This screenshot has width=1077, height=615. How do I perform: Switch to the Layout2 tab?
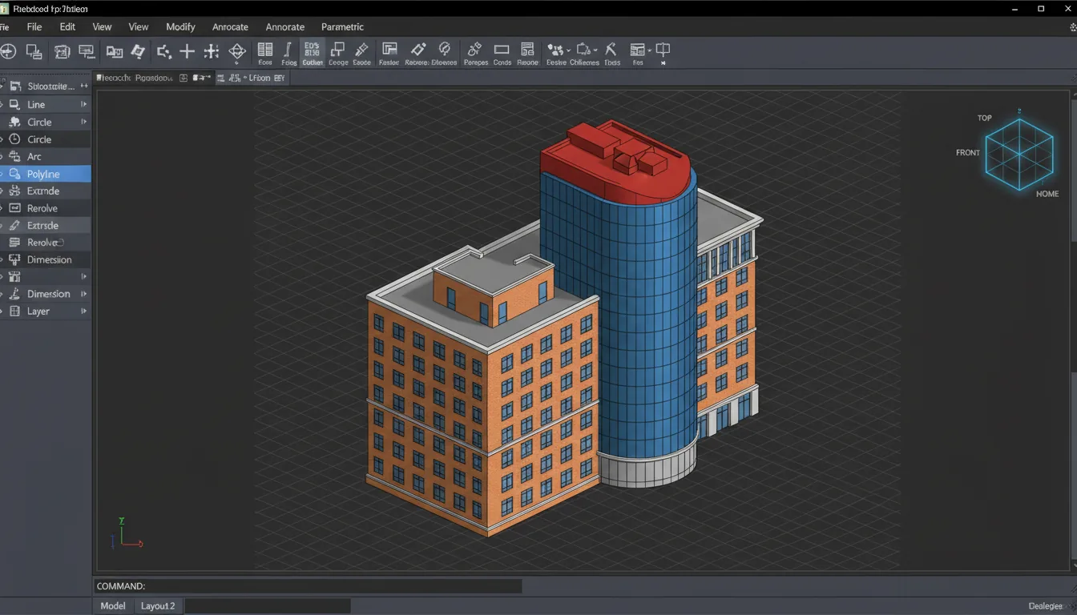(158, 606)
